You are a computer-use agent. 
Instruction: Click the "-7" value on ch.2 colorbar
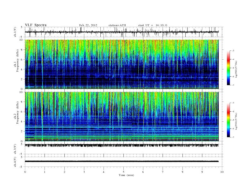click(233, 137)
